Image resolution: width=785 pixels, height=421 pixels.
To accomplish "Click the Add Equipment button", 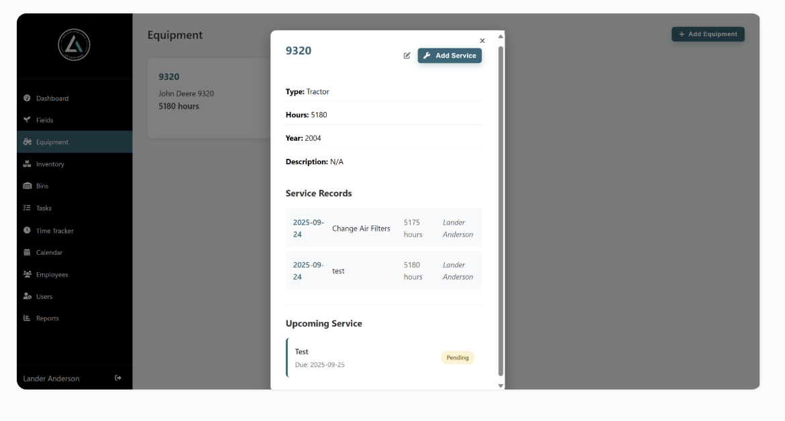I will [708, 34].
